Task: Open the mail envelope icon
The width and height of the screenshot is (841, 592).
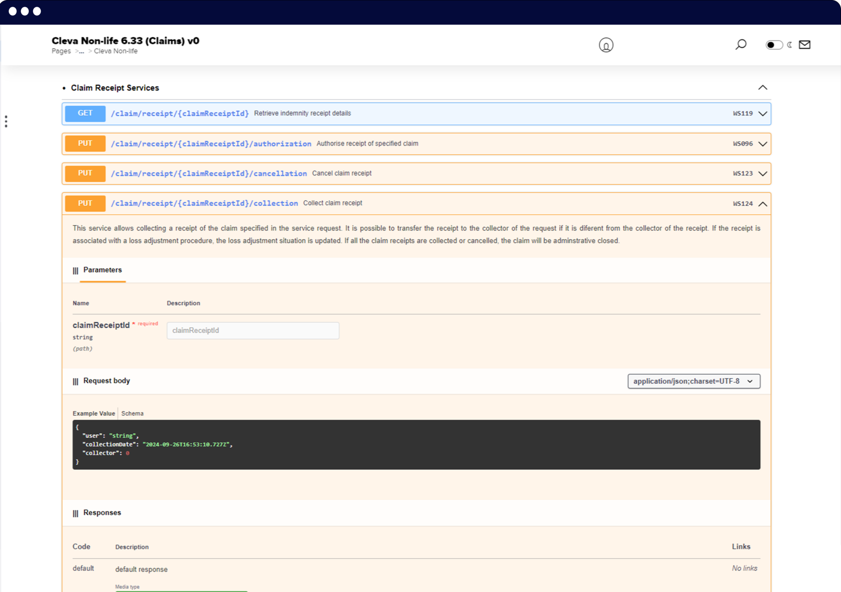Action: (804, 44)
